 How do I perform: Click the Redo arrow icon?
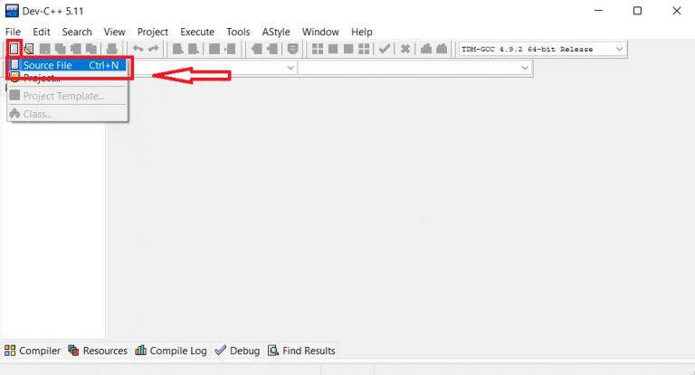click(153, 49)
